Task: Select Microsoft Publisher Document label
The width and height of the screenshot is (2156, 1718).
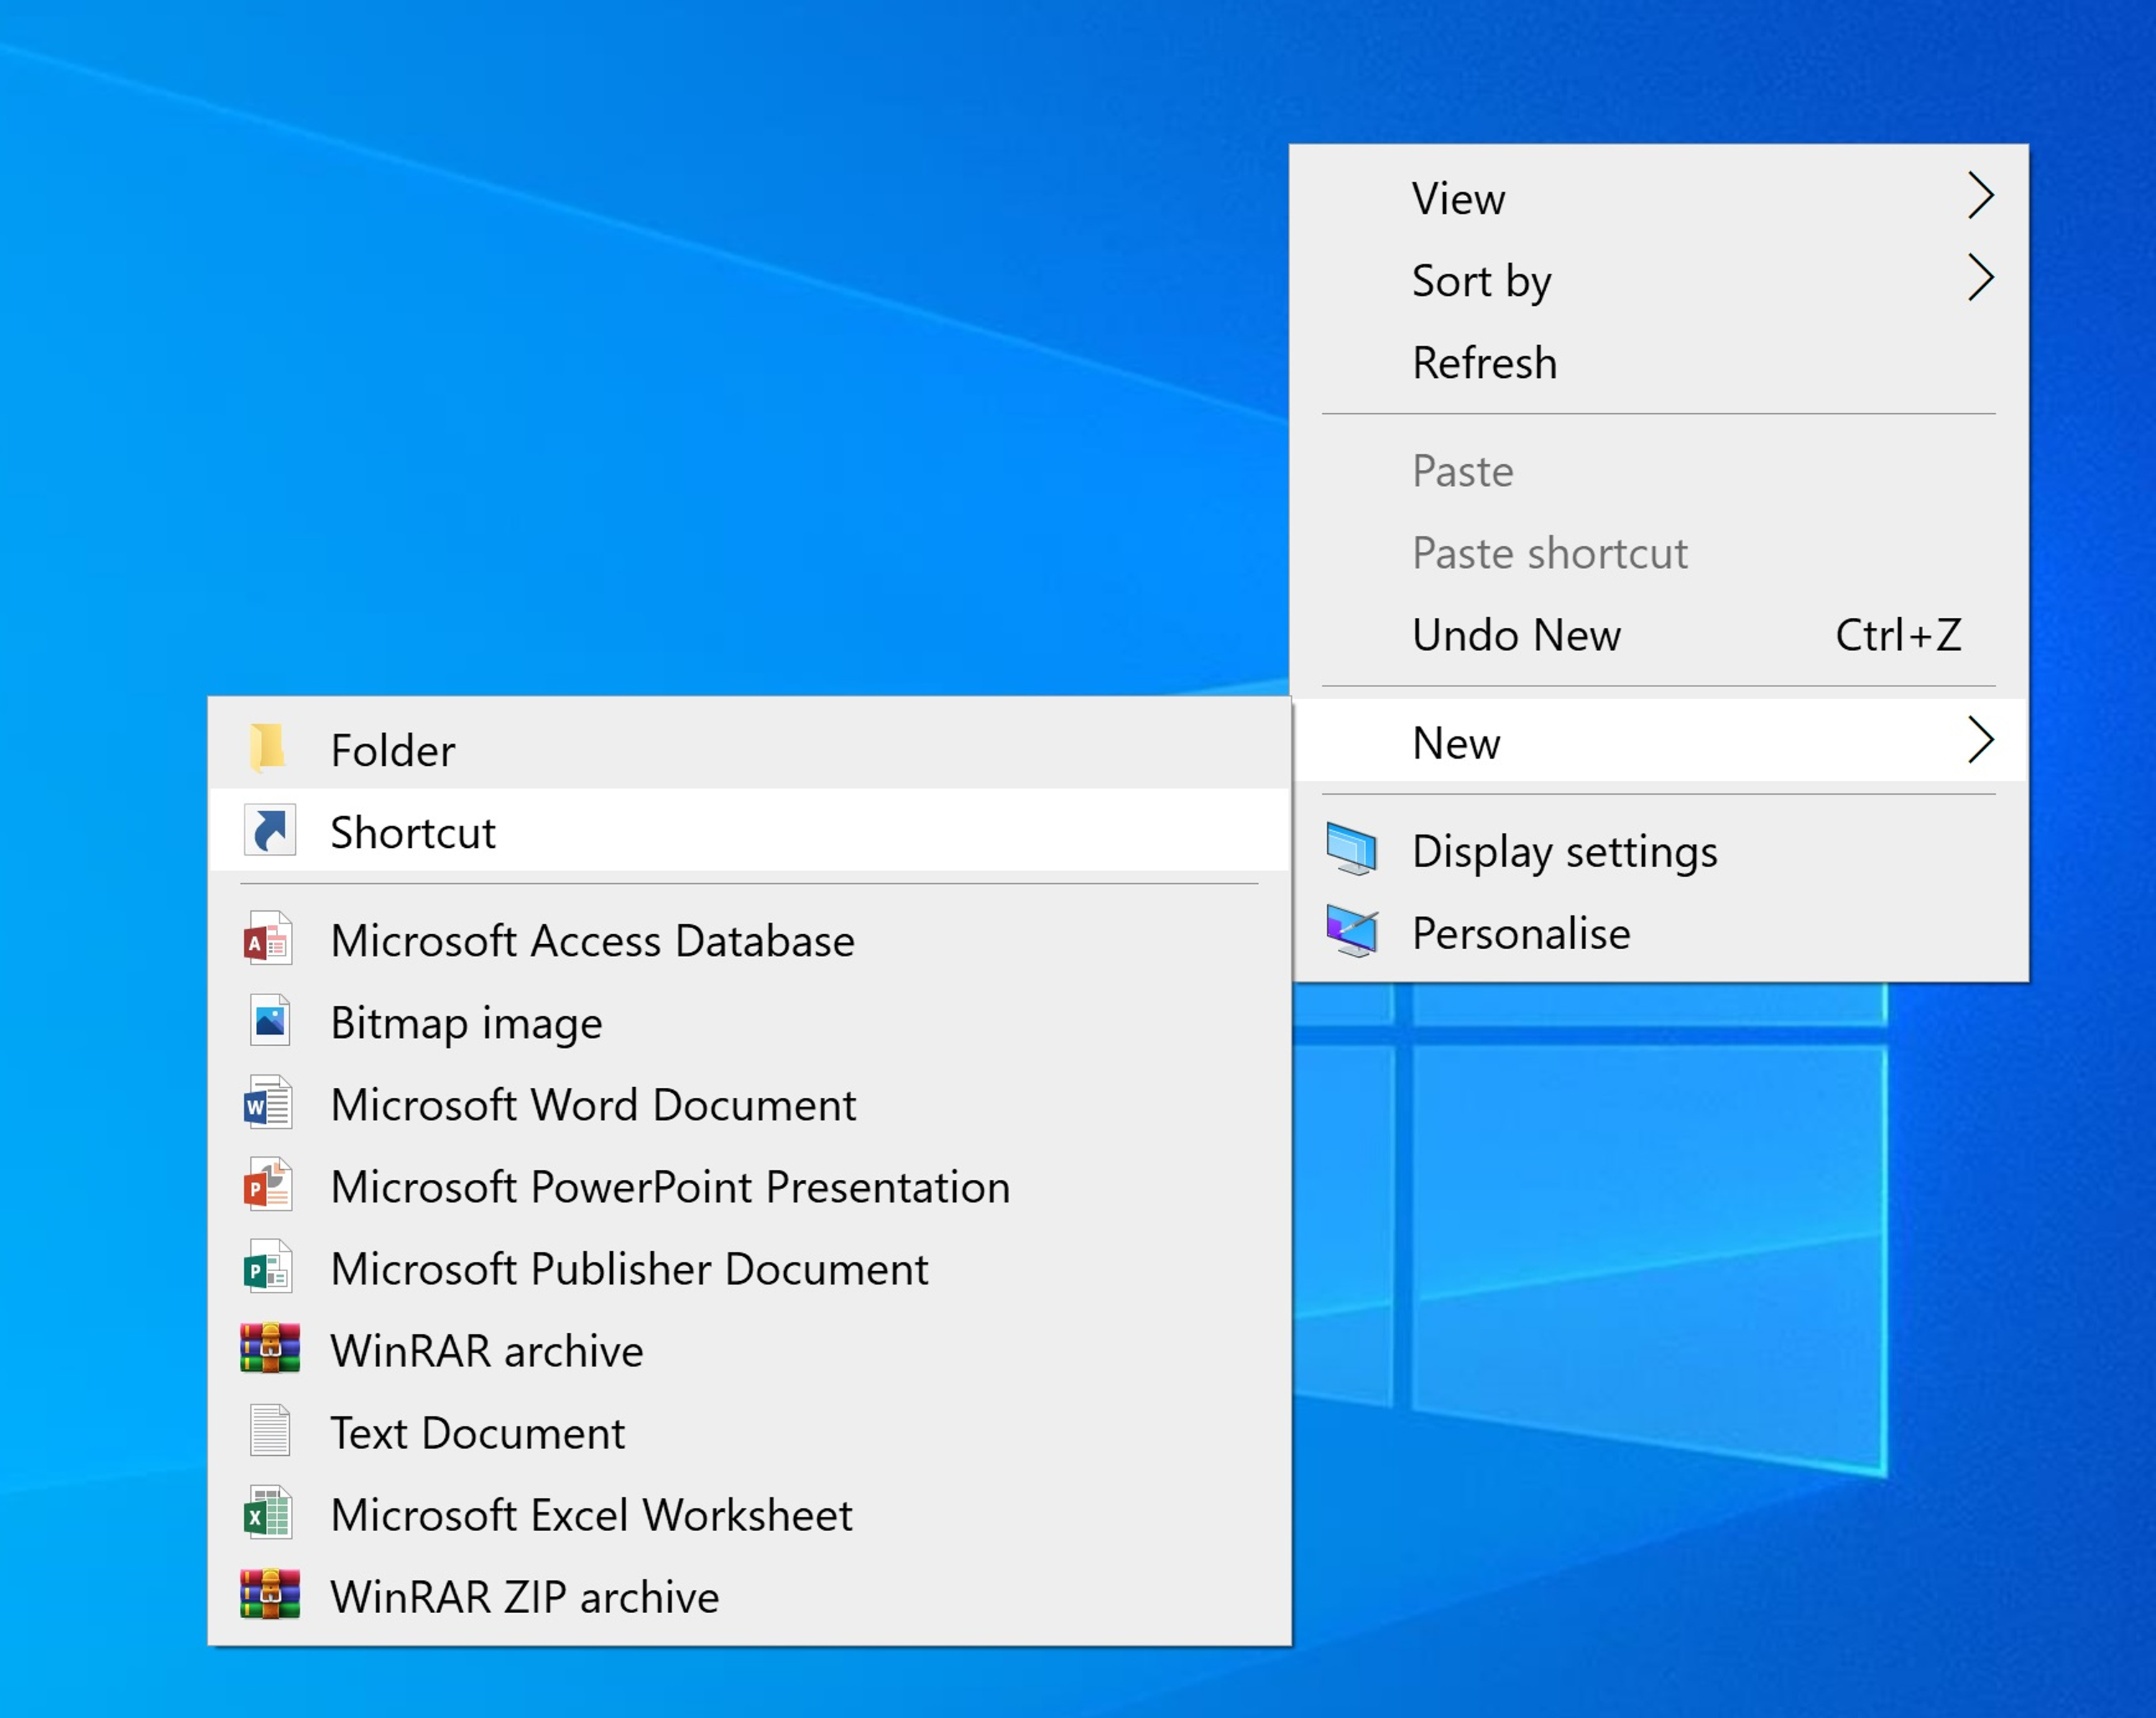Action: 630,1269
